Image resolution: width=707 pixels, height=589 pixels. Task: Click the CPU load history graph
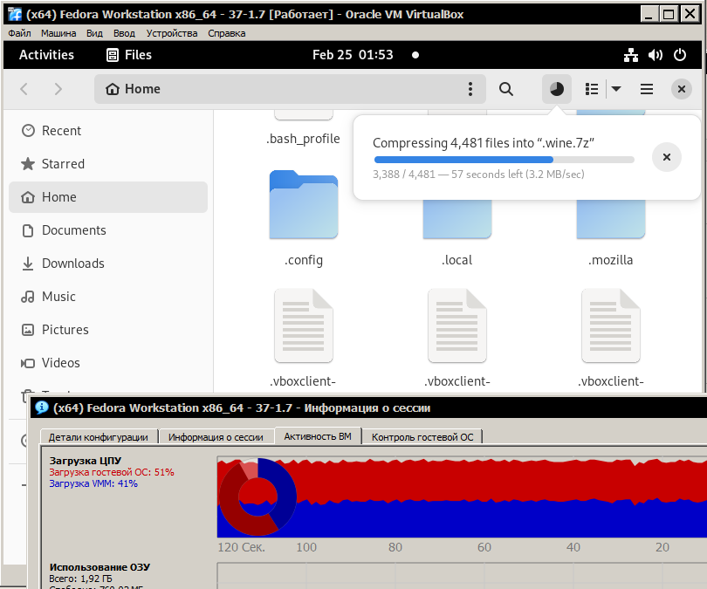click(462, 497)
